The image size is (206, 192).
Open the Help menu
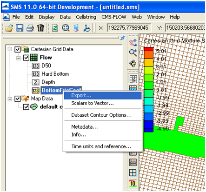tap(175, 17)
